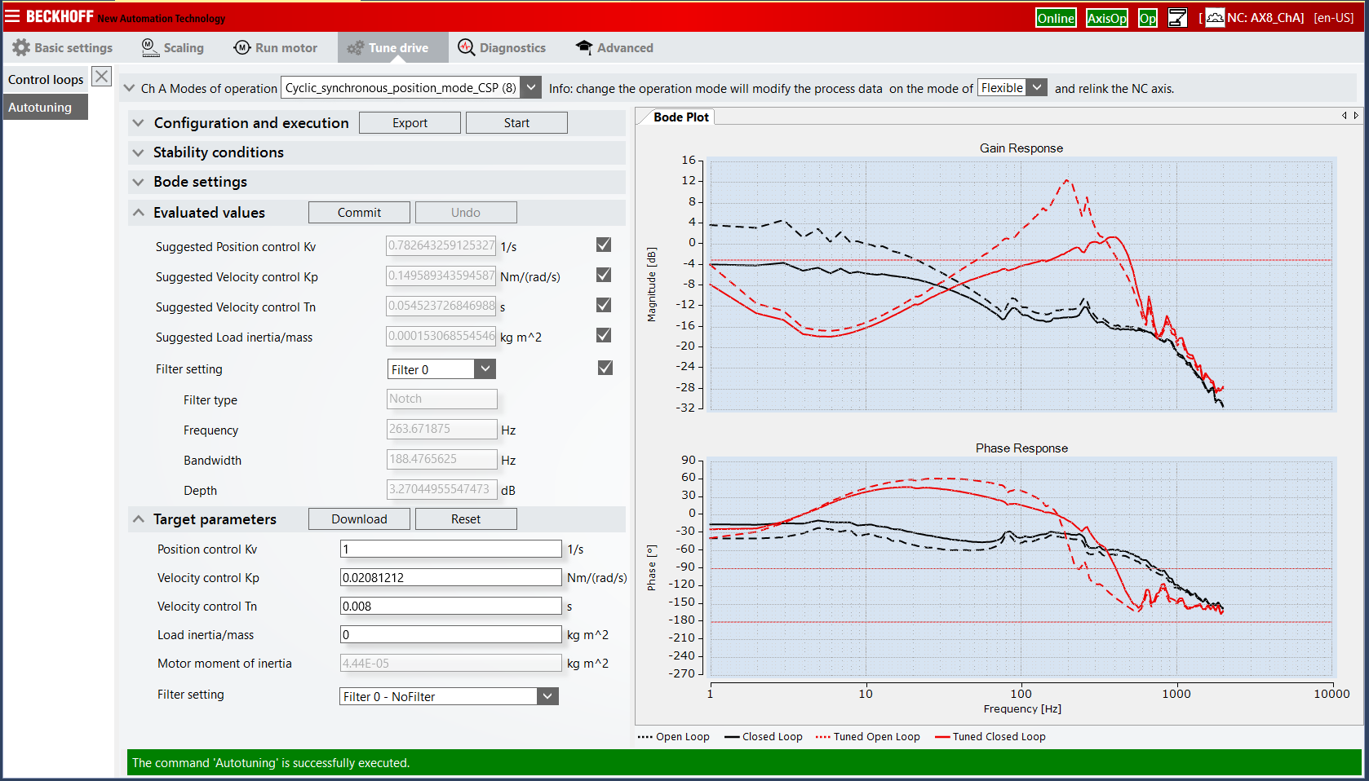Click the Advanced graduation cap icon
Image resolution: width=1369 pixels, height=781 pixels.
point(584,47)
